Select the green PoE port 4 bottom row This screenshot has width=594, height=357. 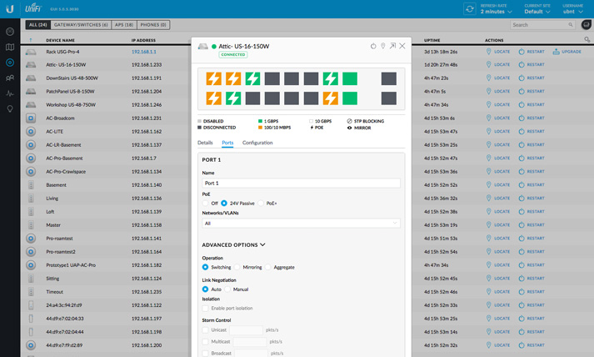[x=233, y=98]
